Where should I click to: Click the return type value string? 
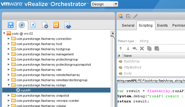tap(144, 41)
